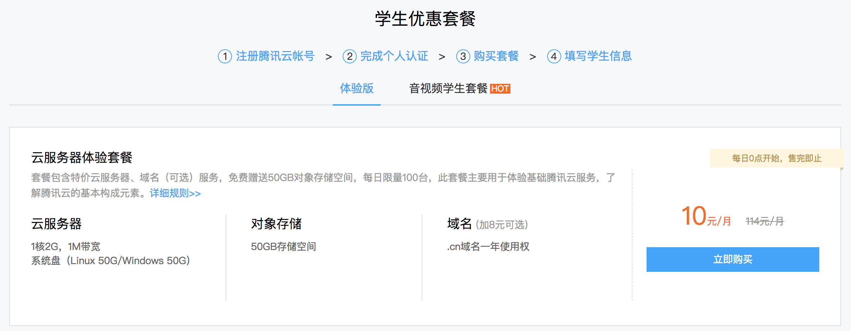The image size is (851, 331).
Task: Click the .cn域名一年使用权 text
Action: point(488,246)
